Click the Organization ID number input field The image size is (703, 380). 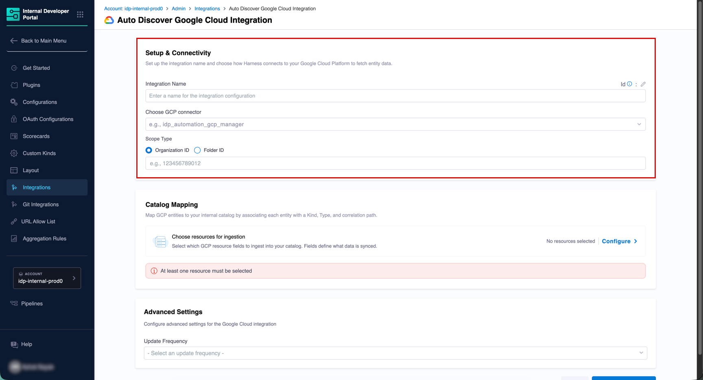(395, 163)
